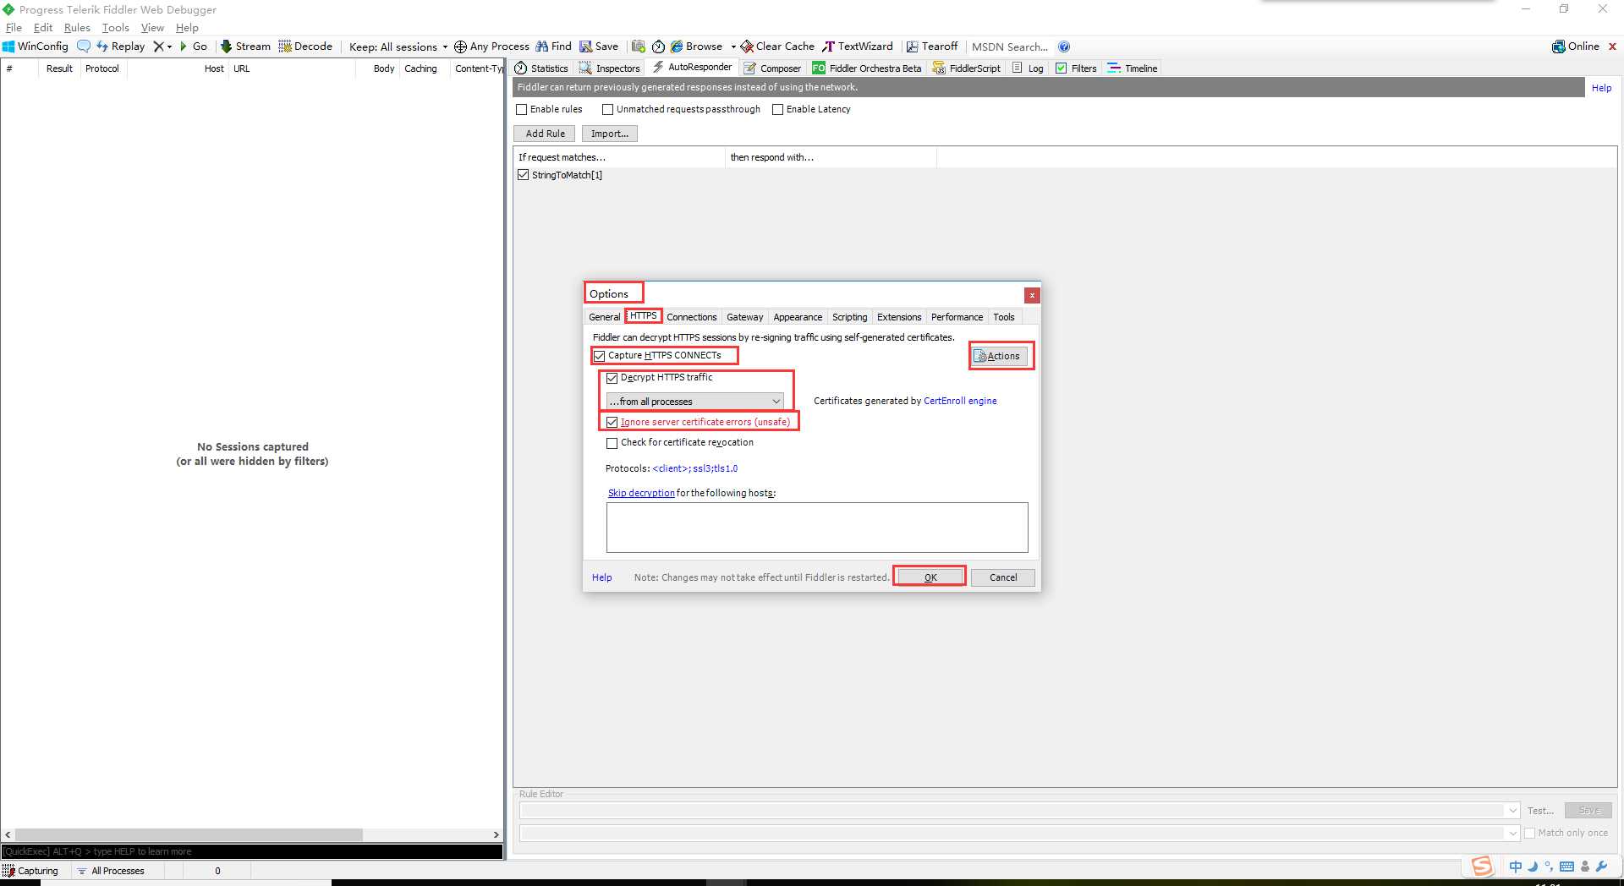The image size is (1624, 886).
Task: Toggle Stream mode in toolbar
Action: coord(245,46)
